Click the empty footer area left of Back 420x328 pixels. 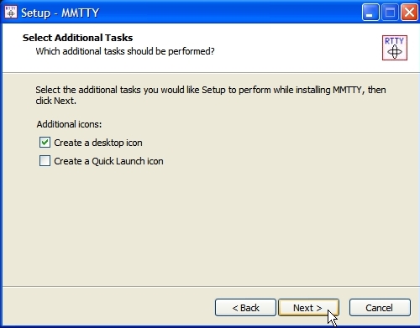coord(109,308)
